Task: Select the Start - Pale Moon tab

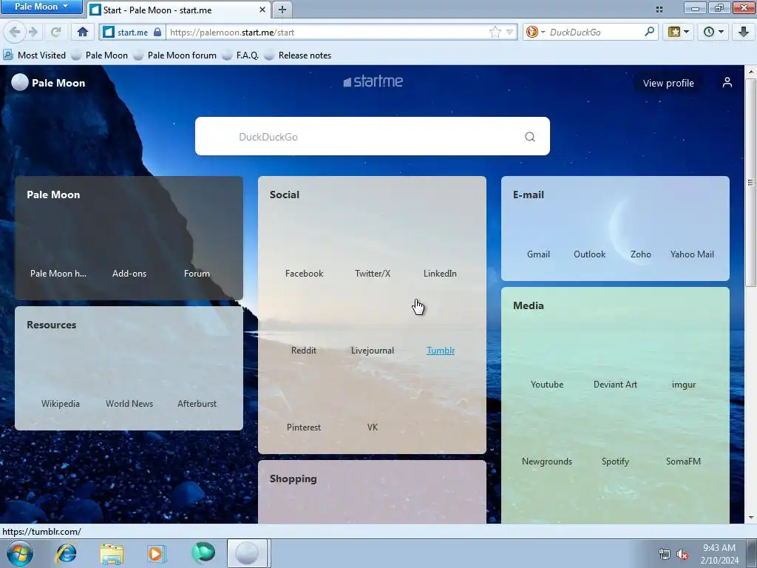Action: coord(178,10)
